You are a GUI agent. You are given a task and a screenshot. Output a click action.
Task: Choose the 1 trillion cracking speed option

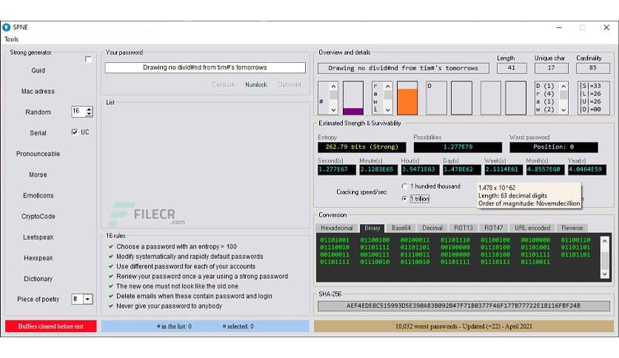404,198
